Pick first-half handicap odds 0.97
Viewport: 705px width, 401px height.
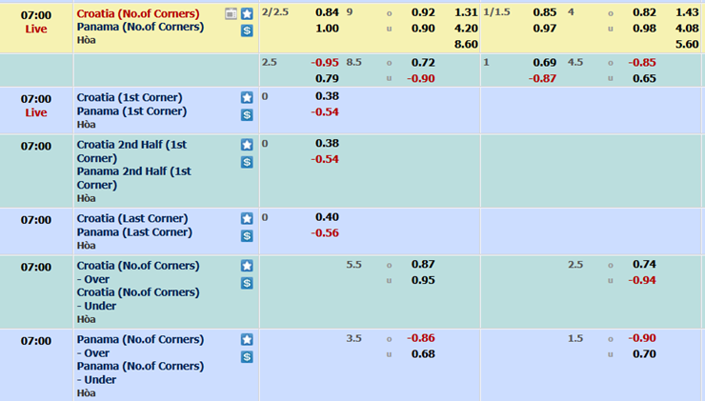[x=545, y=29]
